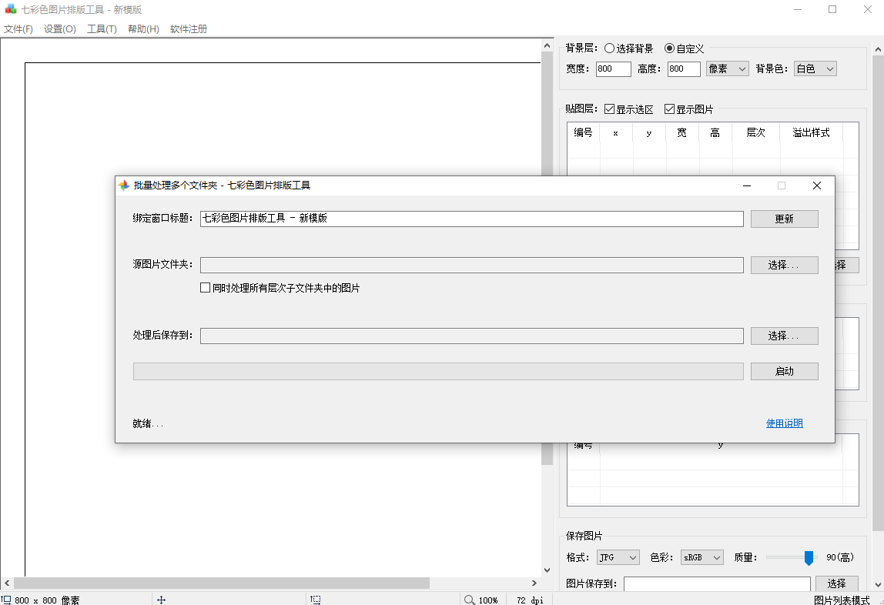Click the 源图片文件夹 input field

pos(471,265)
